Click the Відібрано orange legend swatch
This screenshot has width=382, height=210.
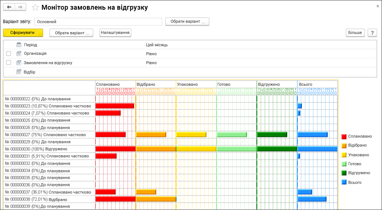click(344, 146)
